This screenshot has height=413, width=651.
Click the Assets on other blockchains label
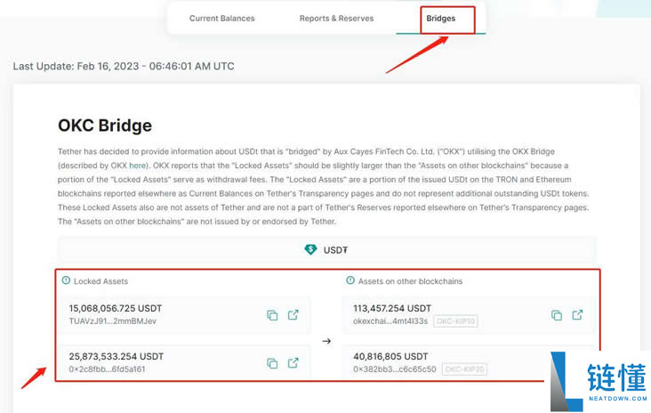tap(410, 281)
